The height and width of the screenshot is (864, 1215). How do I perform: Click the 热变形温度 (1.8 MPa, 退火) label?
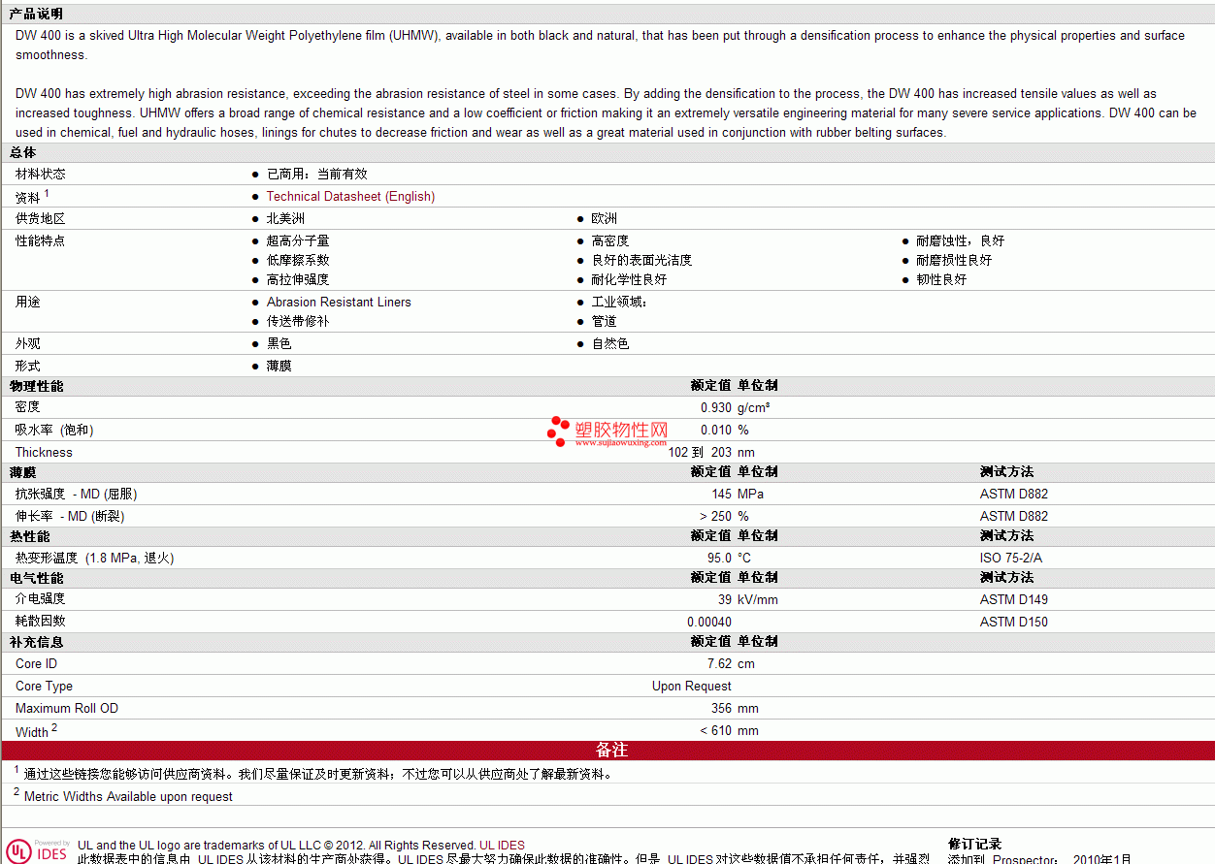(x=95, y=558)
